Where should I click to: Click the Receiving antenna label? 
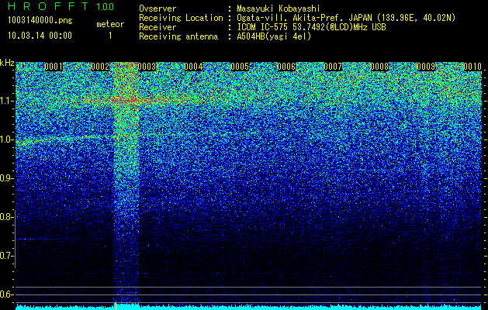point(178,36)
